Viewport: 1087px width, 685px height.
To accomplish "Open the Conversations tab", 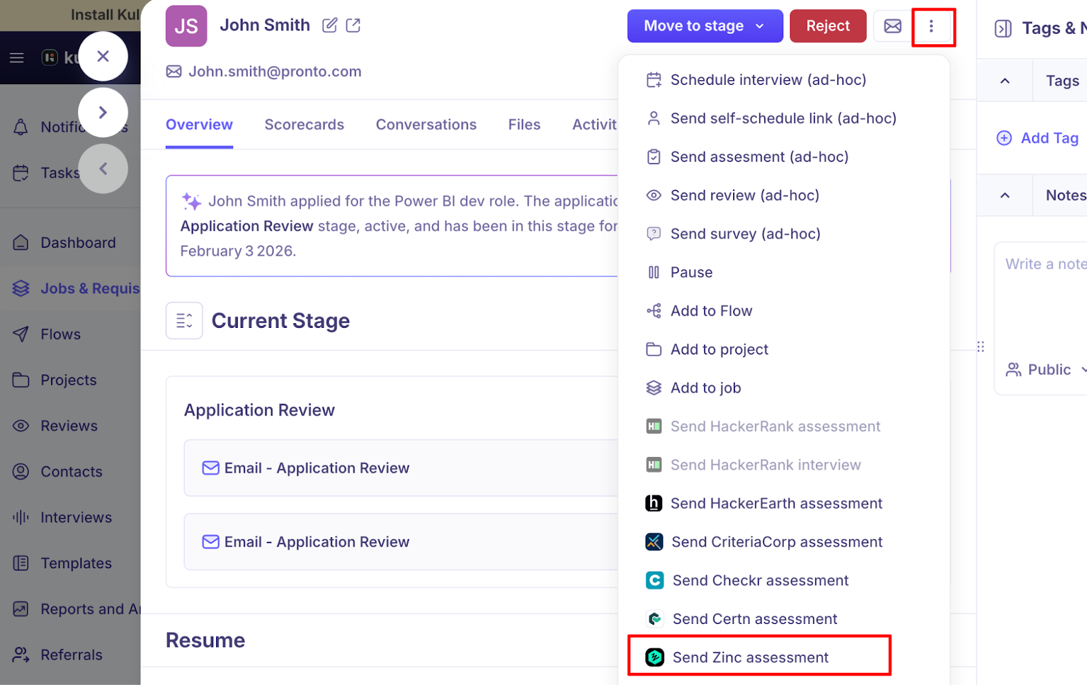I will tap(426, 125).
